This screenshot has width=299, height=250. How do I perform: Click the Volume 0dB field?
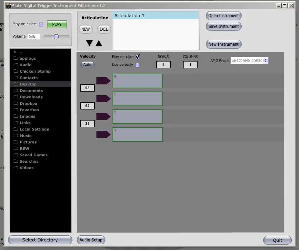click(34, 36)
